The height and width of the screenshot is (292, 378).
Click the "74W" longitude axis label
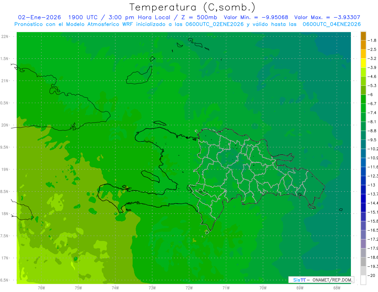pos(115,288)
